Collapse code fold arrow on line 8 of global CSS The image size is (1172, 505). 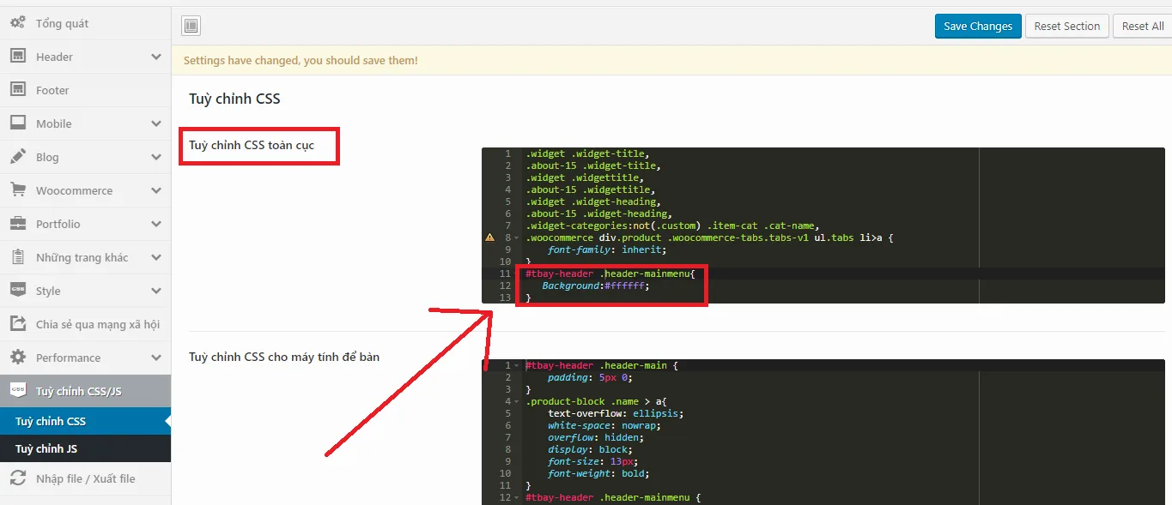pyautogui.click(x=516, y=237)
